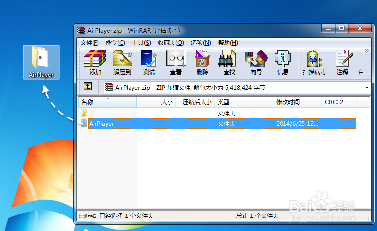Select the AirPlayer folder in archive list
This screenshot has height=231, width=377.
point(217,123)
